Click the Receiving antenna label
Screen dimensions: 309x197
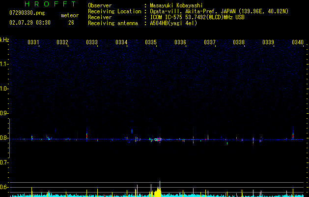(113, 23)
